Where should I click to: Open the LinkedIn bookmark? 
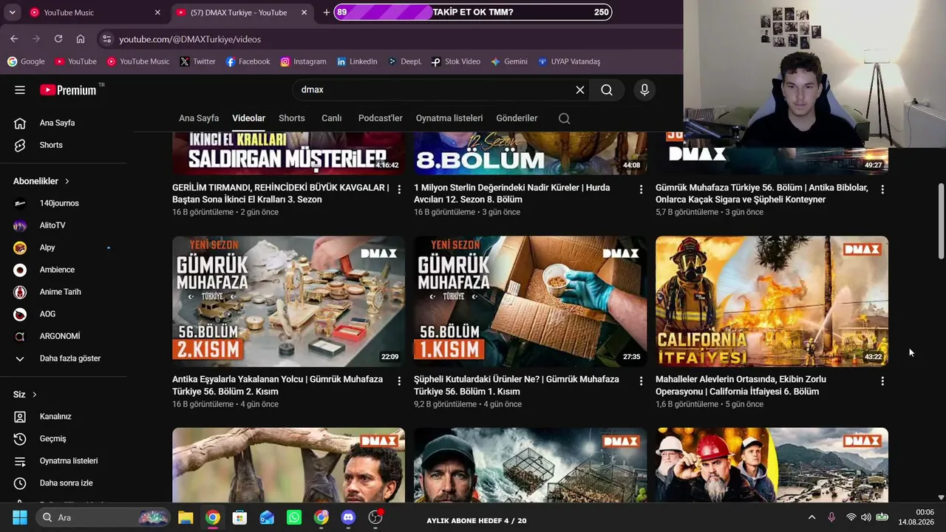point(357,62)
